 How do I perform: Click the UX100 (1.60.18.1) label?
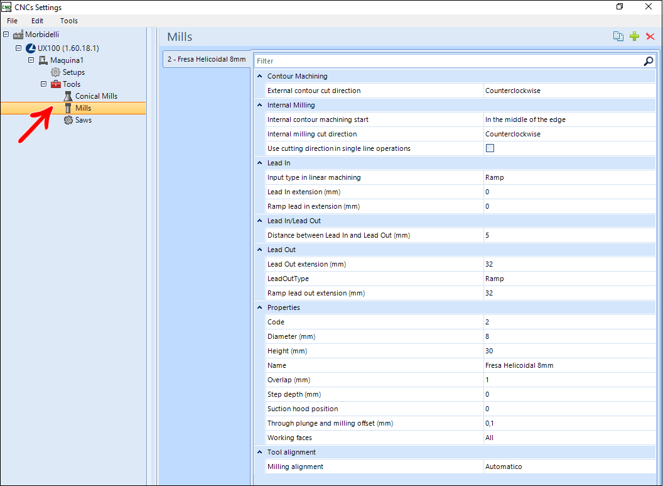(x=68, y=48)
